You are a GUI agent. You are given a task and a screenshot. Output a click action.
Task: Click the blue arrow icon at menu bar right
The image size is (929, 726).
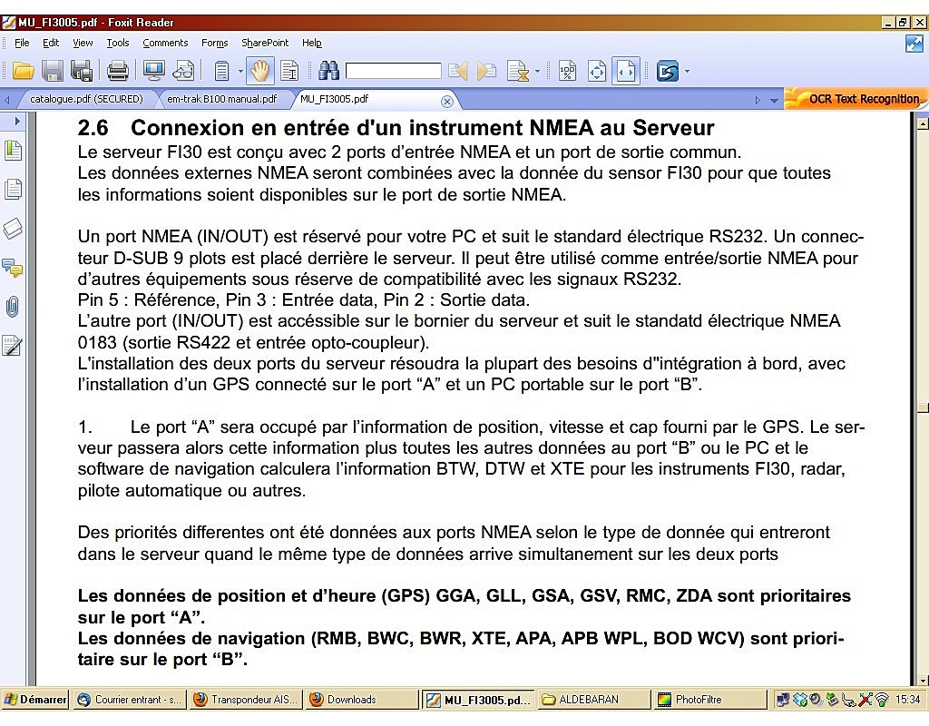coord(914,44)
